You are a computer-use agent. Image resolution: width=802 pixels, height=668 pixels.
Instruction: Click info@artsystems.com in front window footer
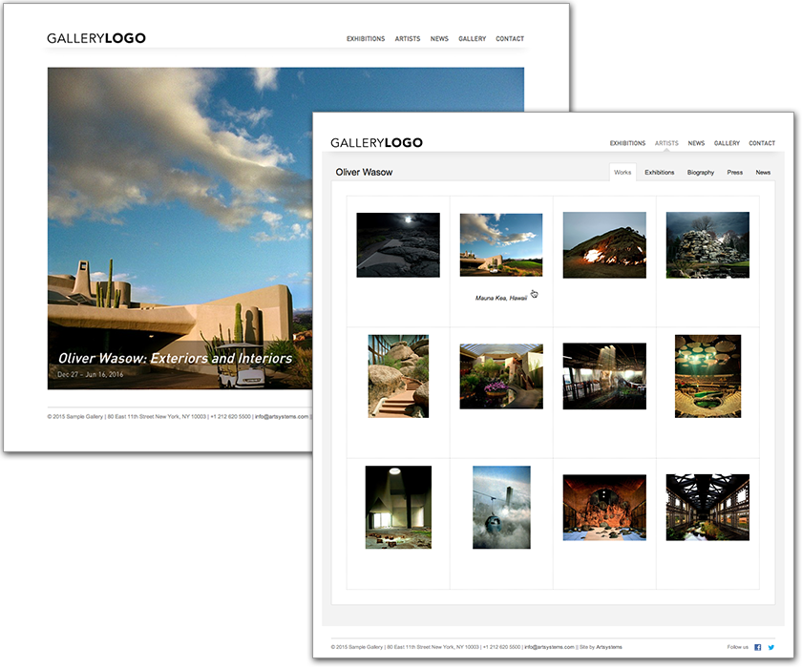pyautogui.click(x=549, y=647)
